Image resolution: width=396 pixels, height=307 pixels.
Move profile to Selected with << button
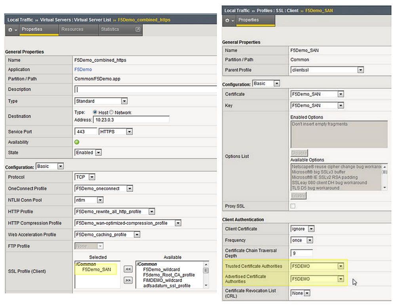(128, 269)
